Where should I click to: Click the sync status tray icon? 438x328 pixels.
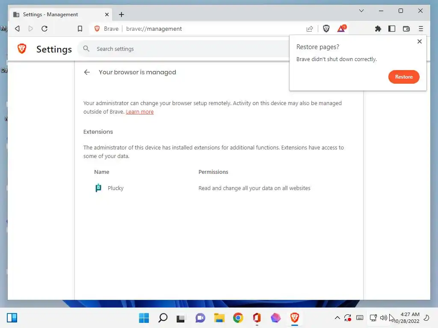(x=347, y=318)
